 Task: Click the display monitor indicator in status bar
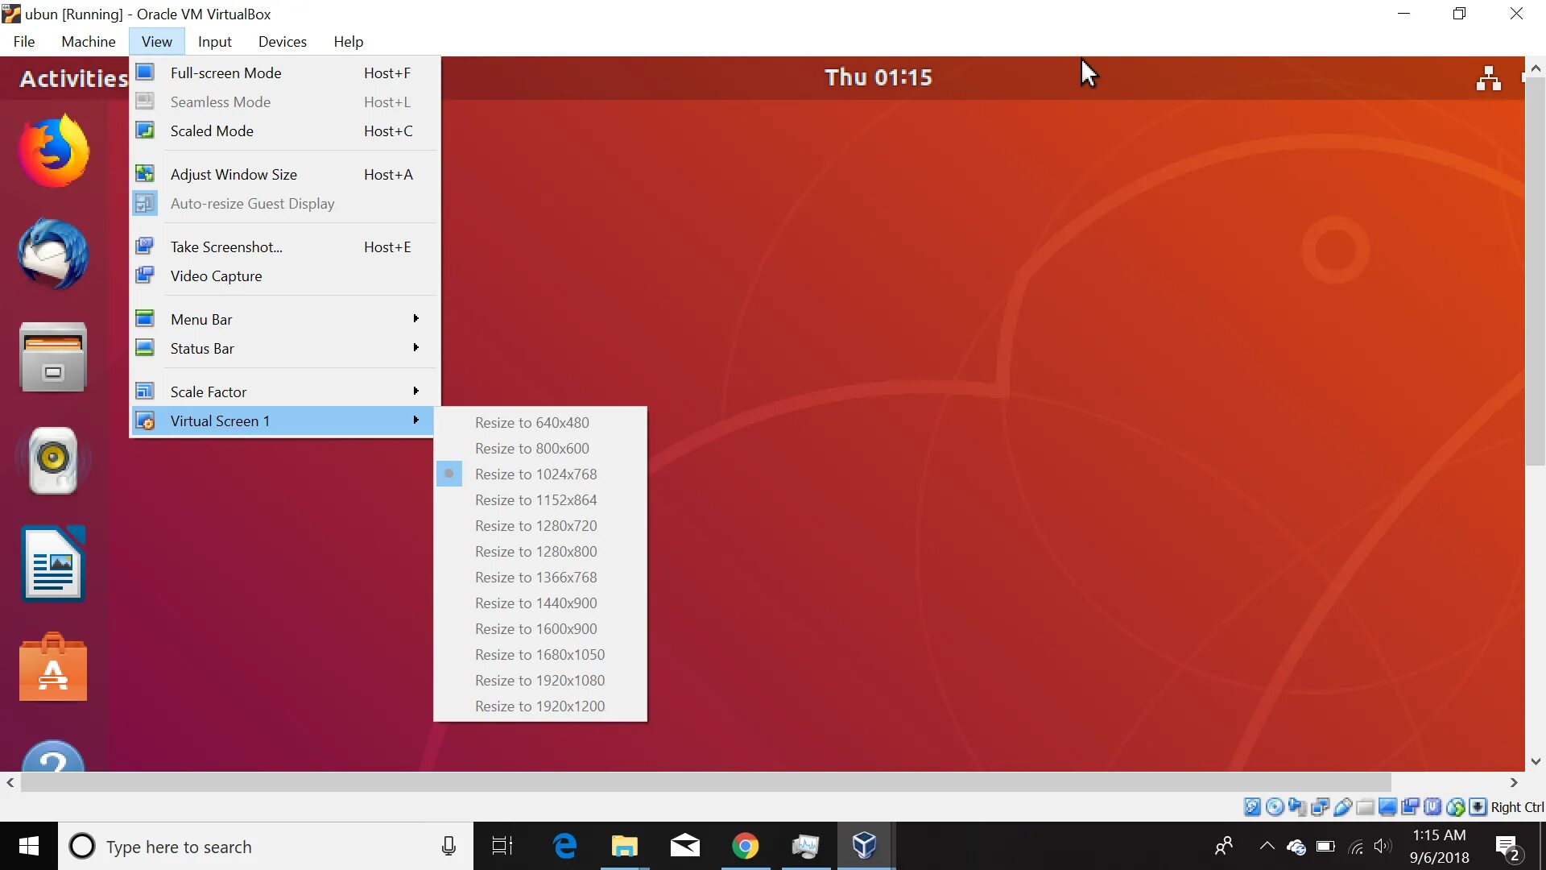1387,807
